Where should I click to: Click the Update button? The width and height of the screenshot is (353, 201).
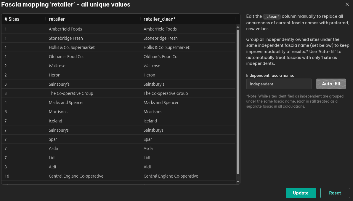point(301,193)
